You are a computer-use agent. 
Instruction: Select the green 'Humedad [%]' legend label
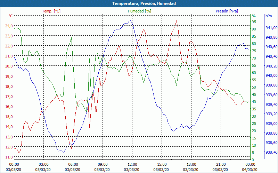(x=140, y=11)
